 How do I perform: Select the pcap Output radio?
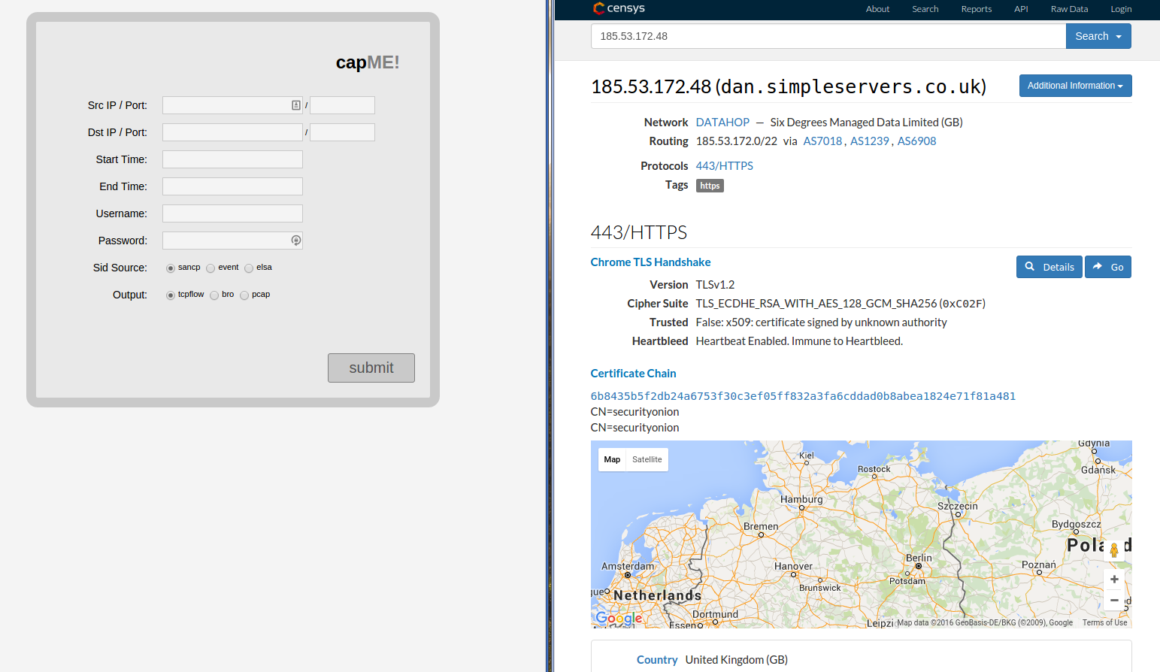pyautogui.click(x=244, y=295)
